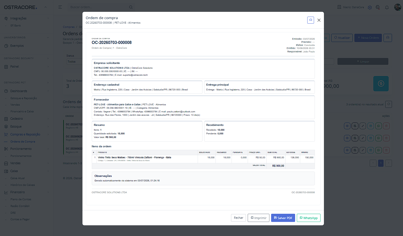The width and height of the screenshot is (403, 236).
Task: Click the Fechar button in the modal footer
Action: click(239, 218)
